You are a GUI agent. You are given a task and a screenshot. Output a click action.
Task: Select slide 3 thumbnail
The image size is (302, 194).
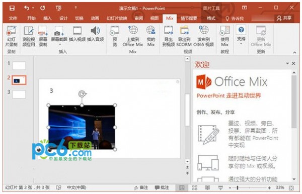(x=19, y=94)
